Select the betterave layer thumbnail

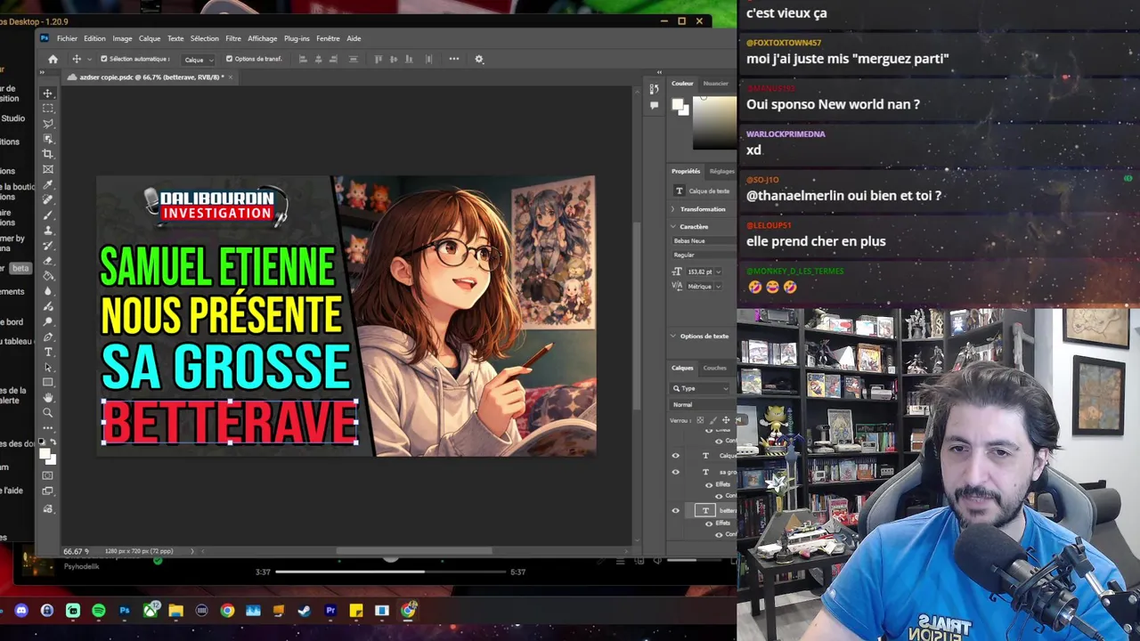point(705,510)
